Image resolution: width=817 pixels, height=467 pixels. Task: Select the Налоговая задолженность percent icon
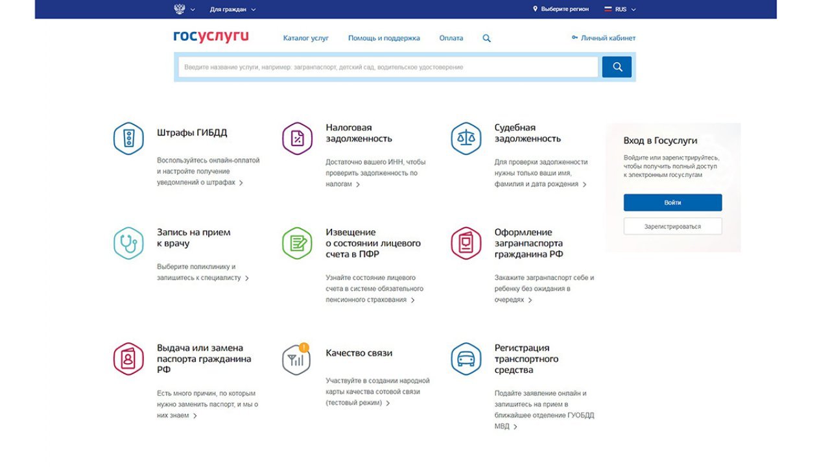click(297, 138)
